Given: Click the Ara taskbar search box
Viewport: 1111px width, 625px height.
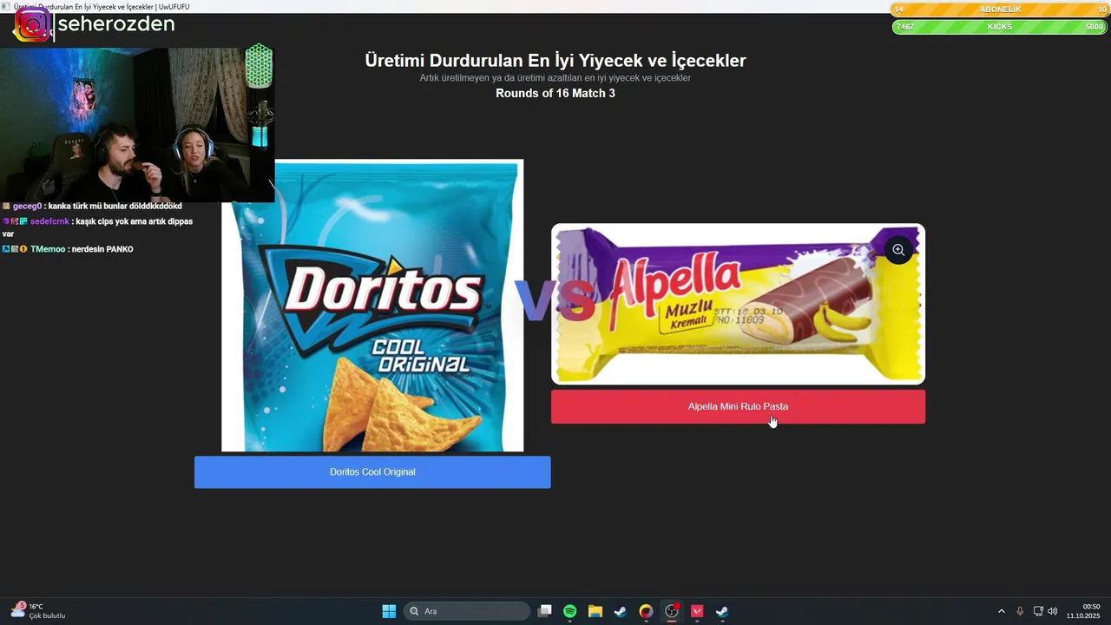Looking at the screenshot, I should 468,611.
